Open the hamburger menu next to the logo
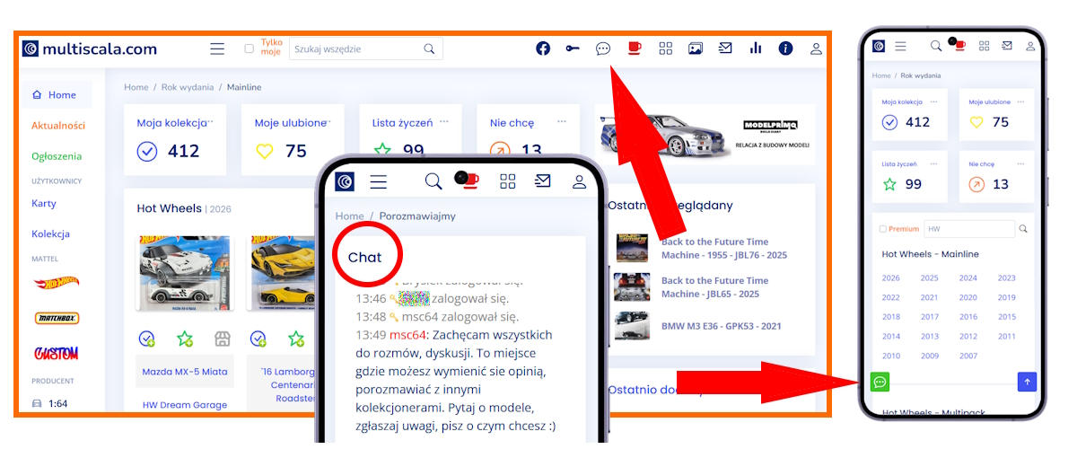The image size is (1077, 449). 217,48
